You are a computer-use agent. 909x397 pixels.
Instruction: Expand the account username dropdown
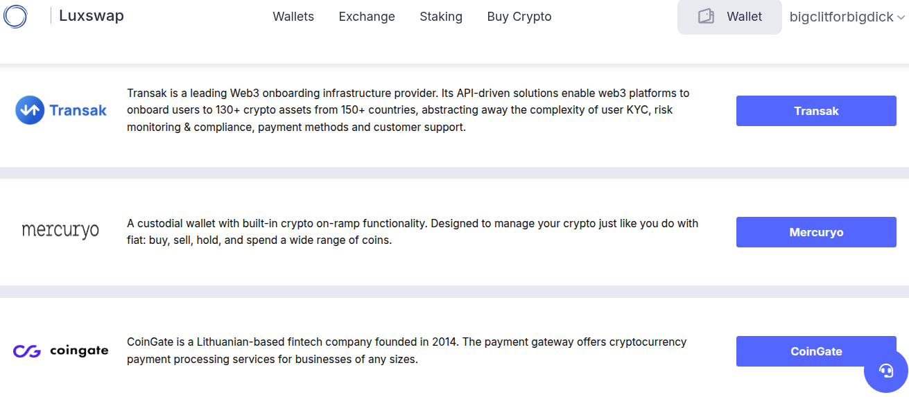tap(847, 17)
